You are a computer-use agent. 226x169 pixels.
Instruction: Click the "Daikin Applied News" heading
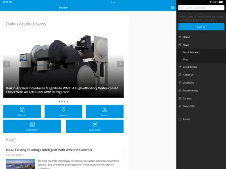point(26,24)
